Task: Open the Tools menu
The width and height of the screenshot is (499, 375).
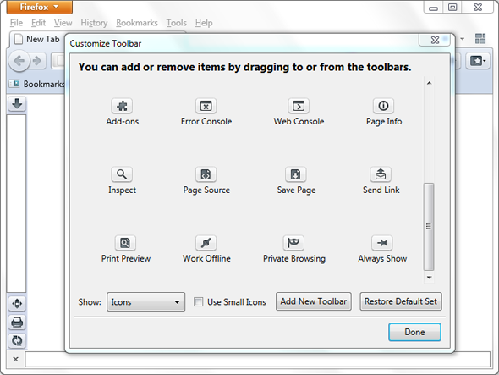Action: tap(176, 23)
